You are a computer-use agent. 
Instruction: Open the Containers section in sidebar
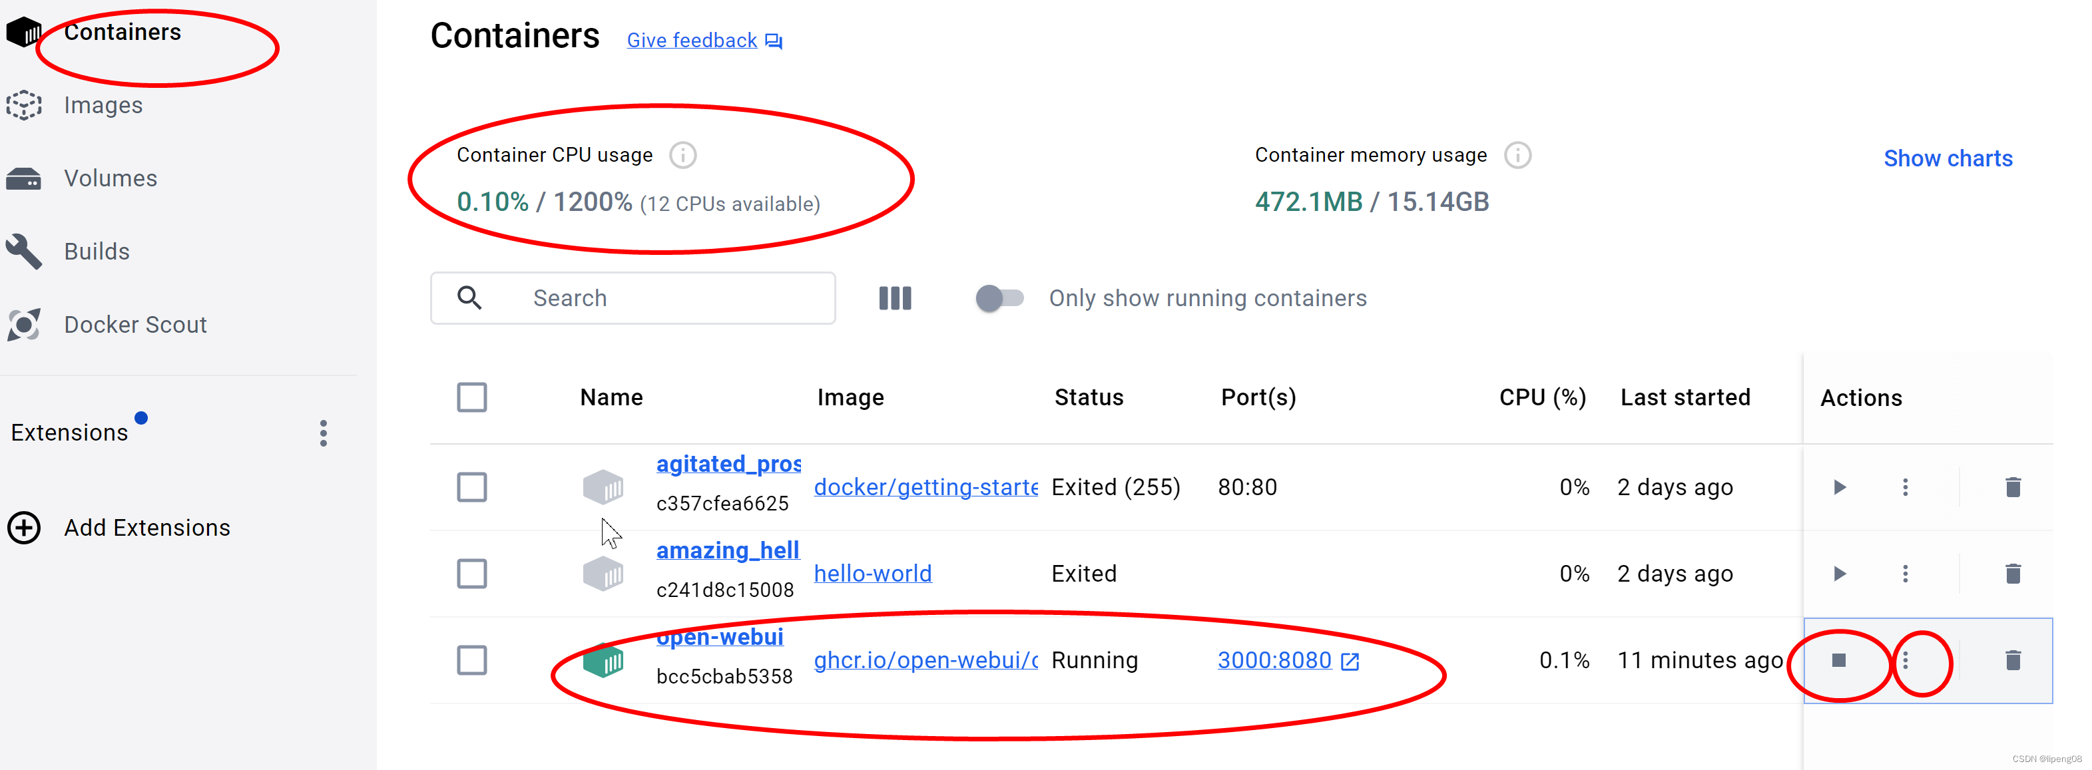[x=122, y=33]
